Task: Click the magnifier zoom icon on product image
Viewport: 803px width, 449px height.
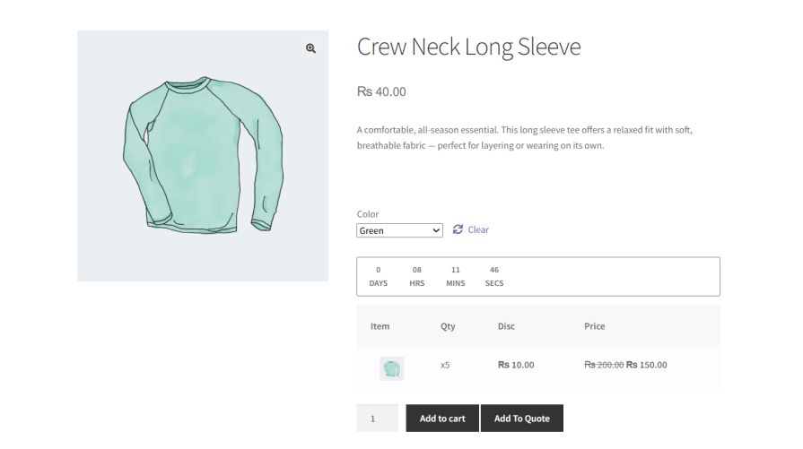Action: [310, 48]
